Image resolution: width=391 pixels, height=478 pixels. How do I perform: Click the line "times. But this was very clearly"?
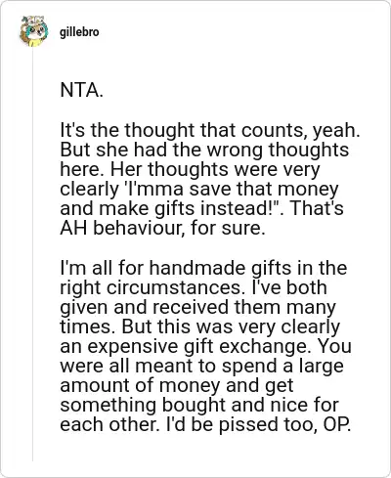pos(199,326)
